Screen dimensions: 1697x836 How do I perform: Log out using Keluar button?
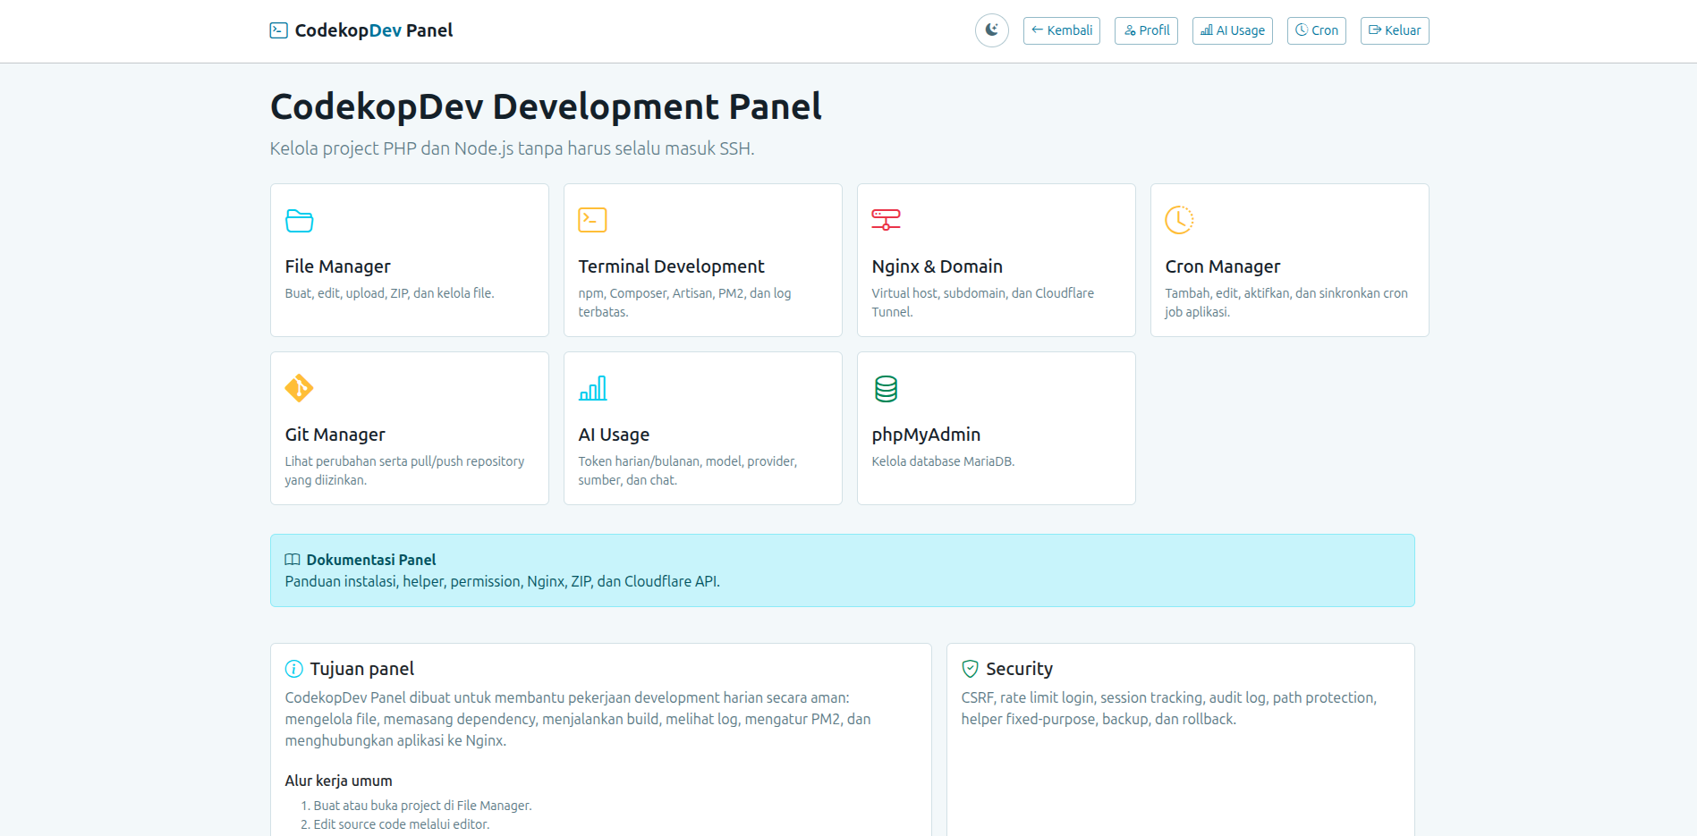pyautogui.click(x=1394, y=30)
